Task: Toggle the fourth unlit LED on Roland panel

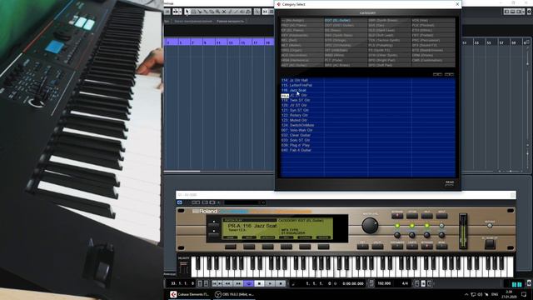Action: click(x=441, y=226)
